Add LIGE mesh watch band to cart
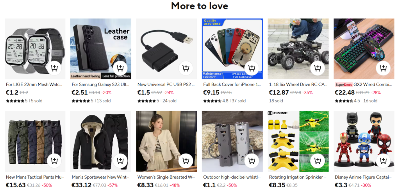Viewport: 400px width, 188px height. pos(54,68)
